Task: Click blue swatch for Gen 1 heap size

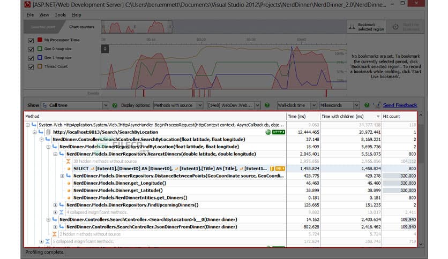Action: 40,58
